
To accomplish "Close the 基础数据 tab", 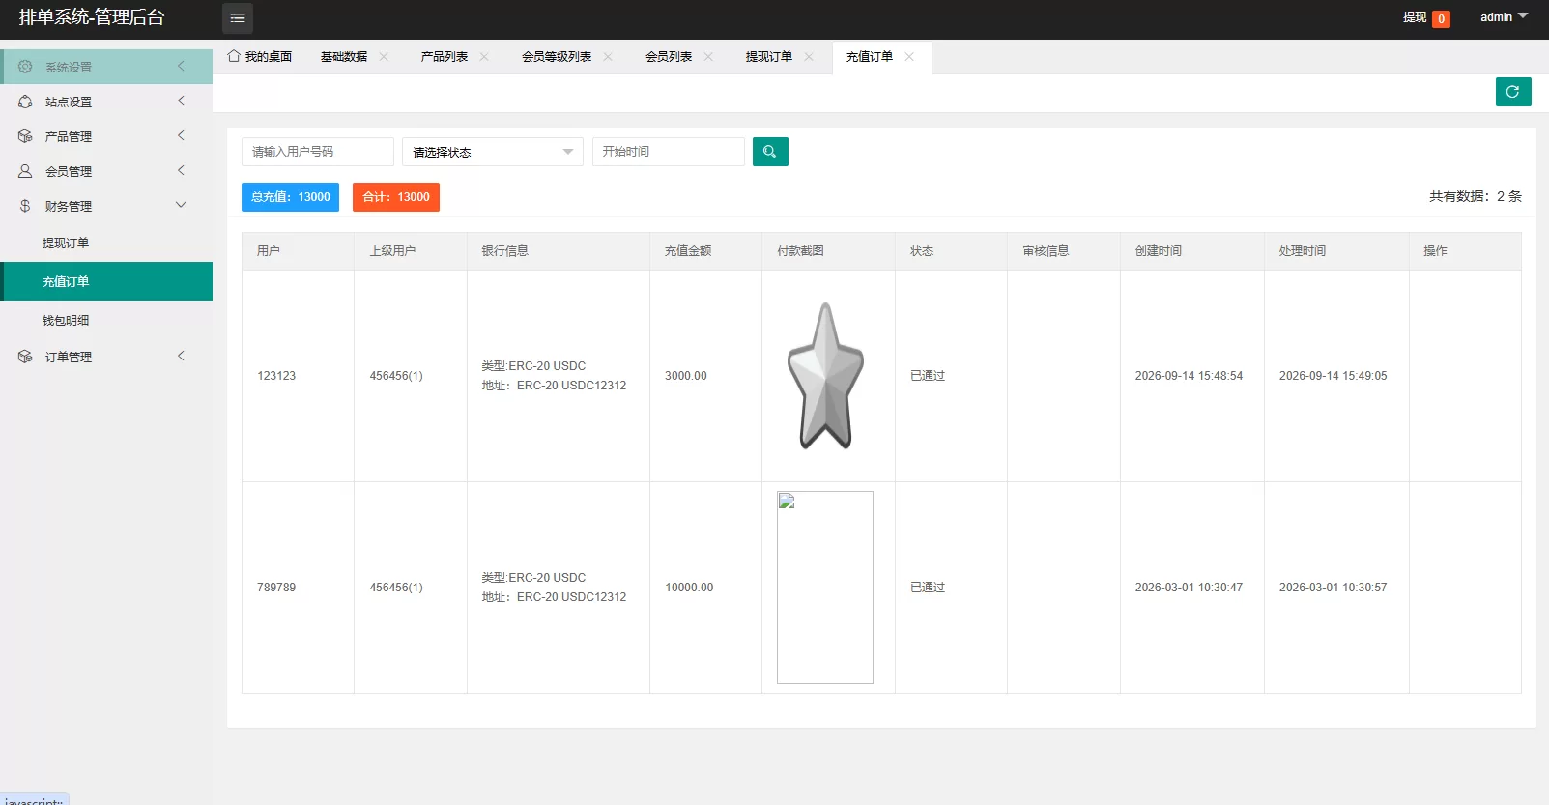I will point(384,57).
